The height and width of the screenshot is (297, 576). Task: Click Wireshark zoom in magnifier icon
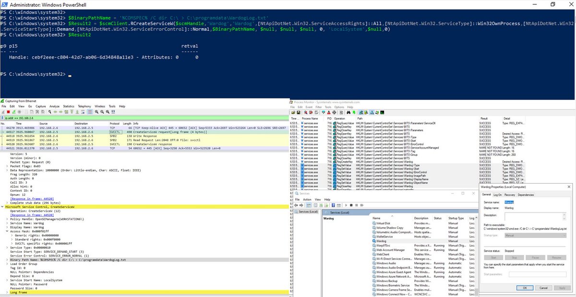point(96,112)
